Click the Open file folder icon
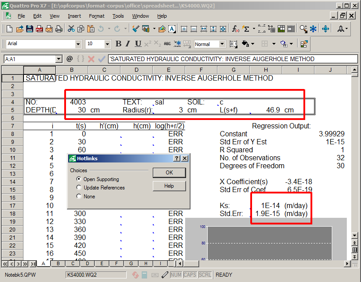The image size is (361, 282). 20,29
